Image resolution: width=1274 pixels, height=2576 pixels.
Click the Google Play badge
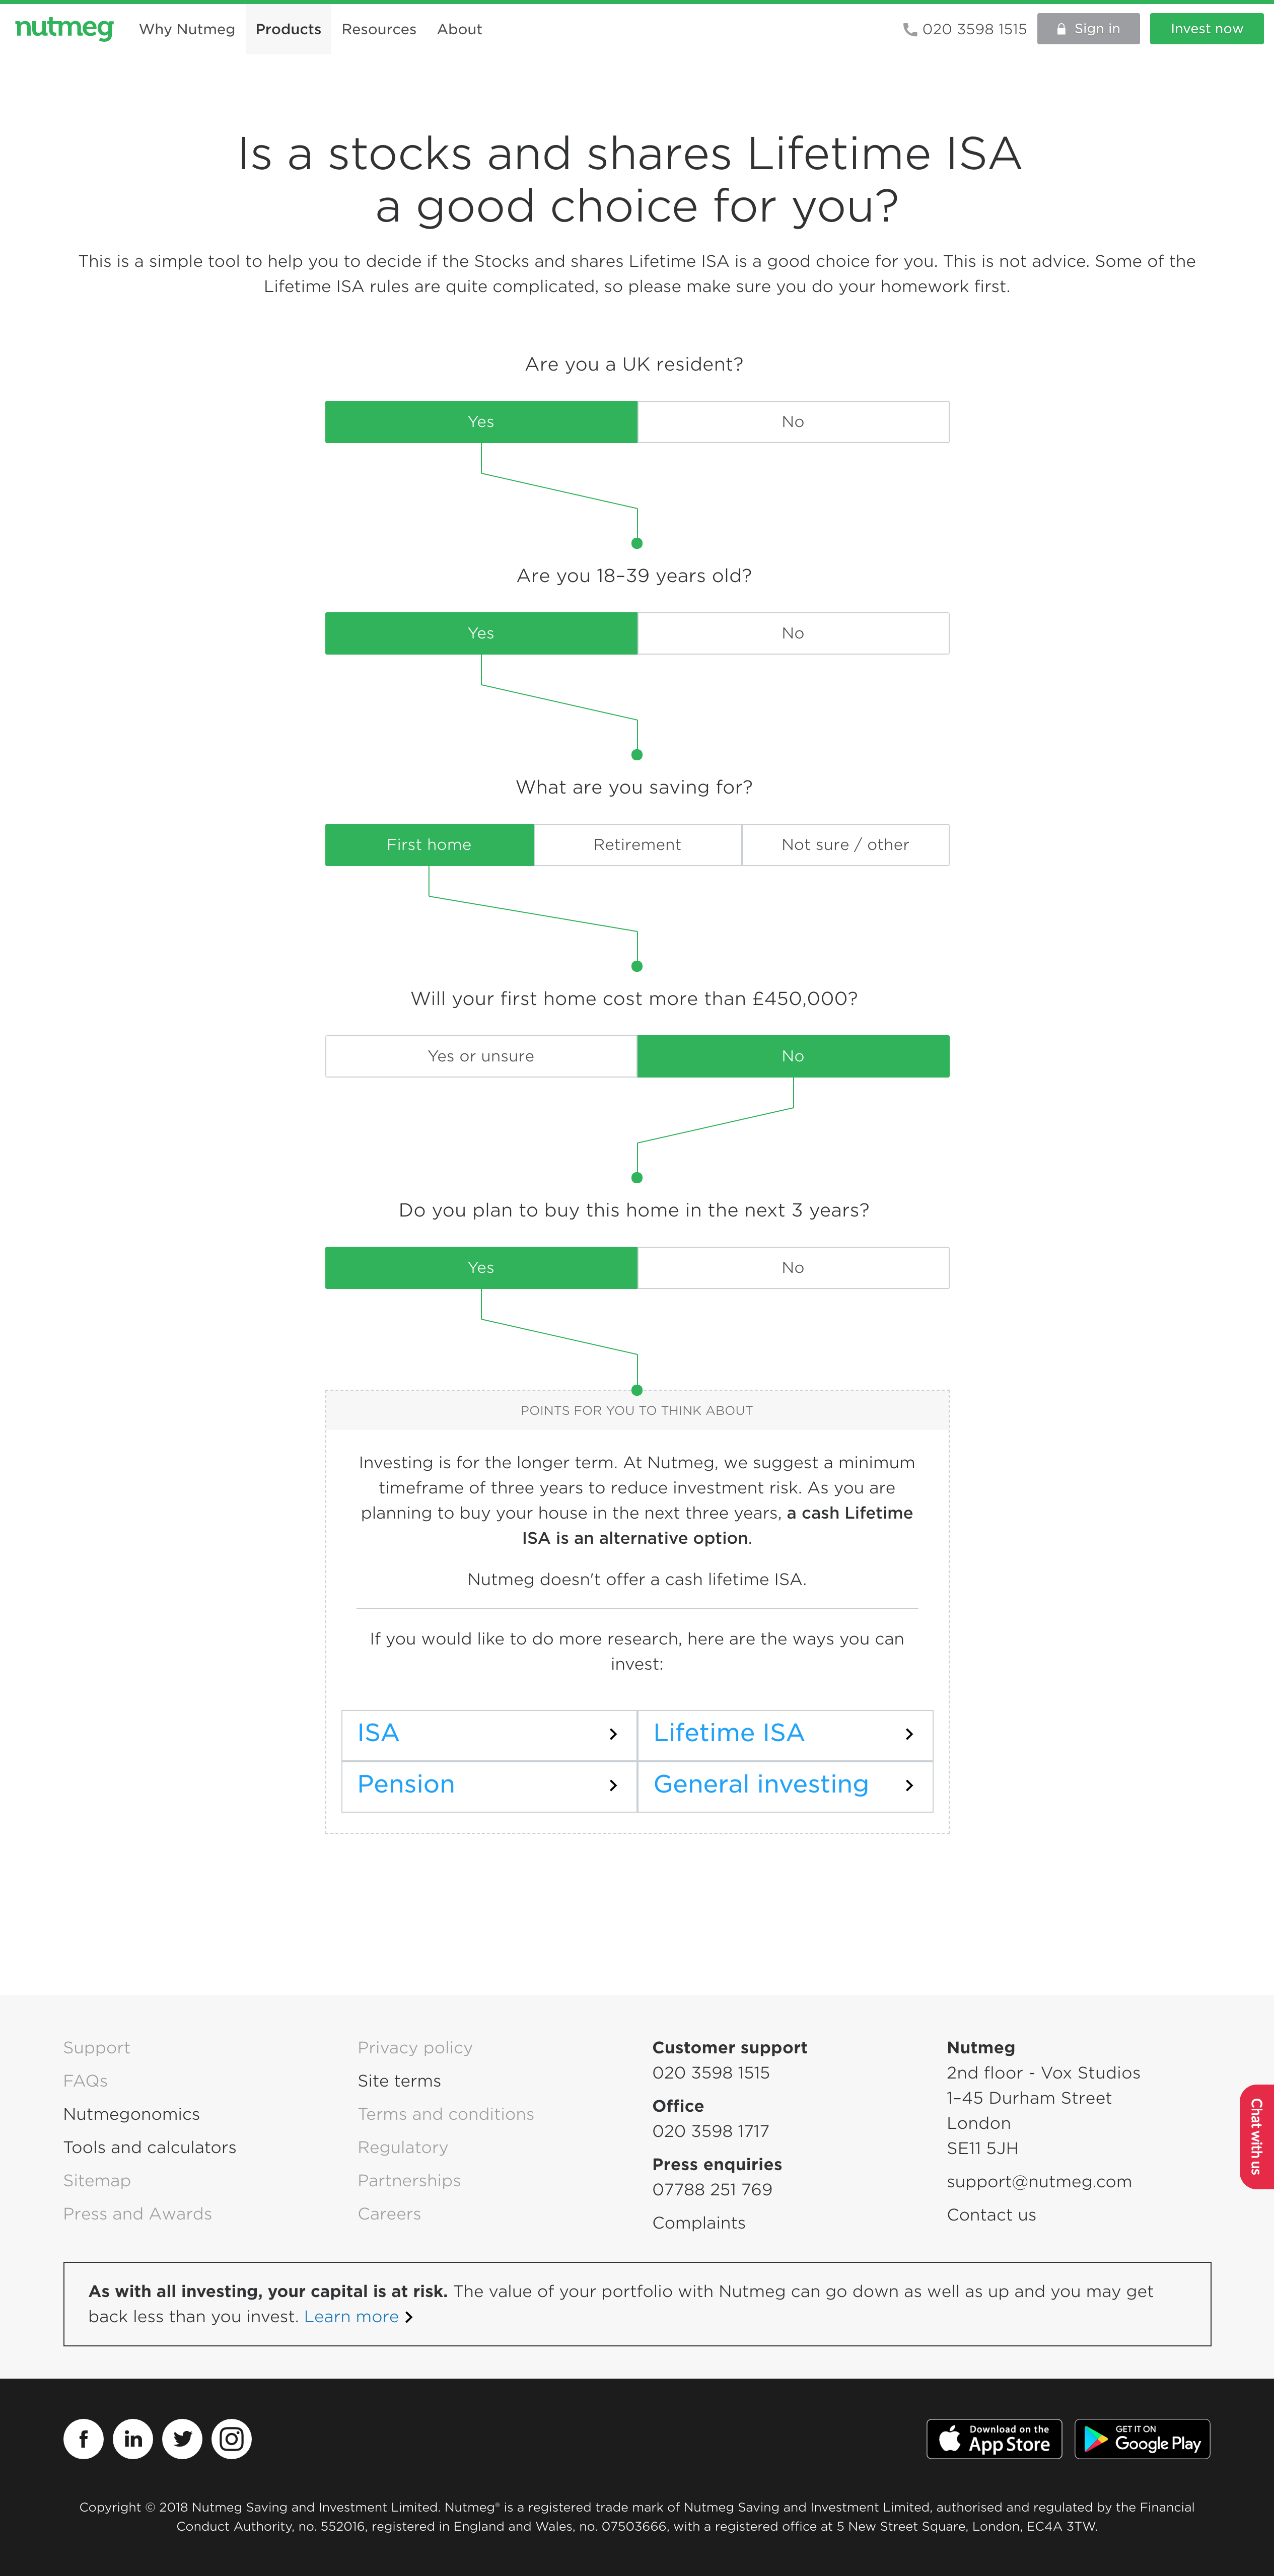pyautogui.click(x=1142, y=2438)
